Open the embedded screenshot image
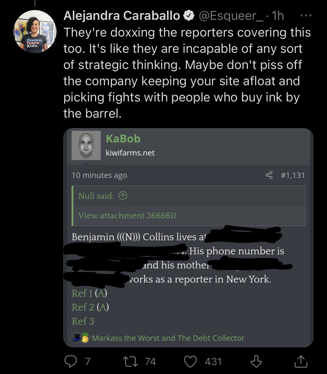The width and height of the screenshot is (327, 374). 188,238
